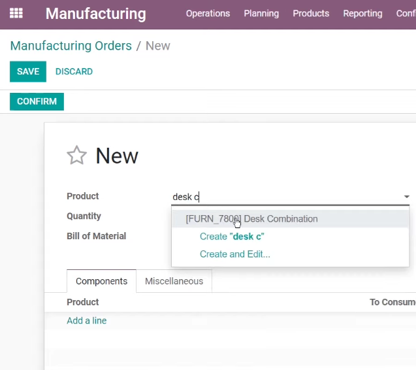
Task: Open the Reporting menu
Action: point(362,14)
